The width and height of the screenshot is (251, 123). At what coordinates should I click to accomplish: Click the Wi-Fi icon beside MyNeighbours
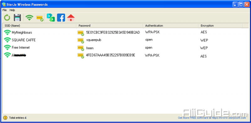(7, 32)
